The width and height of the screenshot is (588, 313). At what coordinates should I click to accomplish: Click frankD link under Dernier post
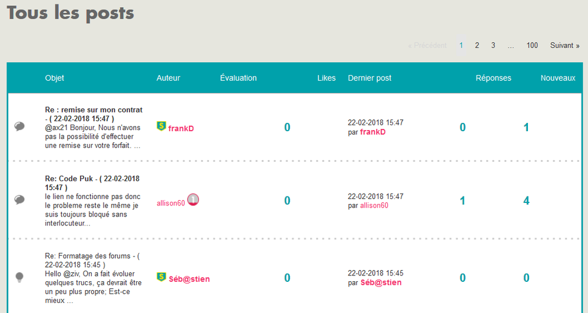[x=373, y=132]
